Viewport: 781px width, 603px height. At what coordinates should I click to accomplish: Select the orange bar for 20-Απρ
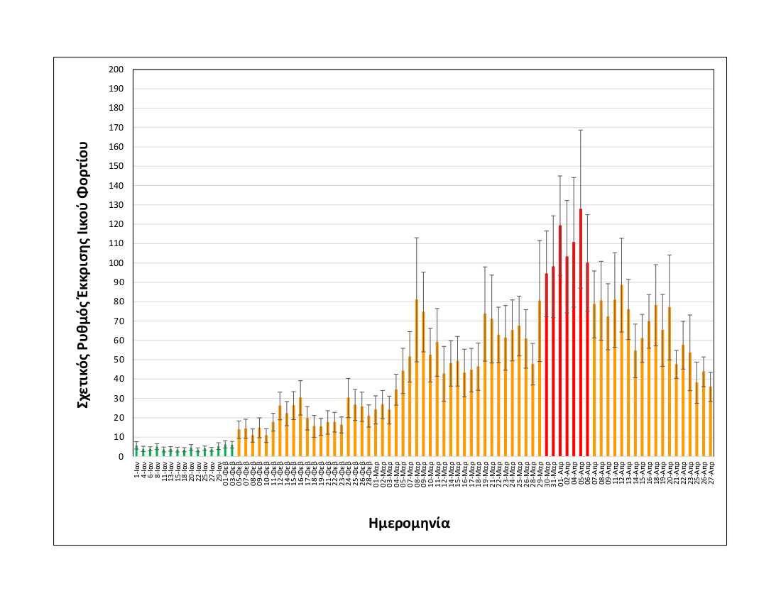(669, 382)
